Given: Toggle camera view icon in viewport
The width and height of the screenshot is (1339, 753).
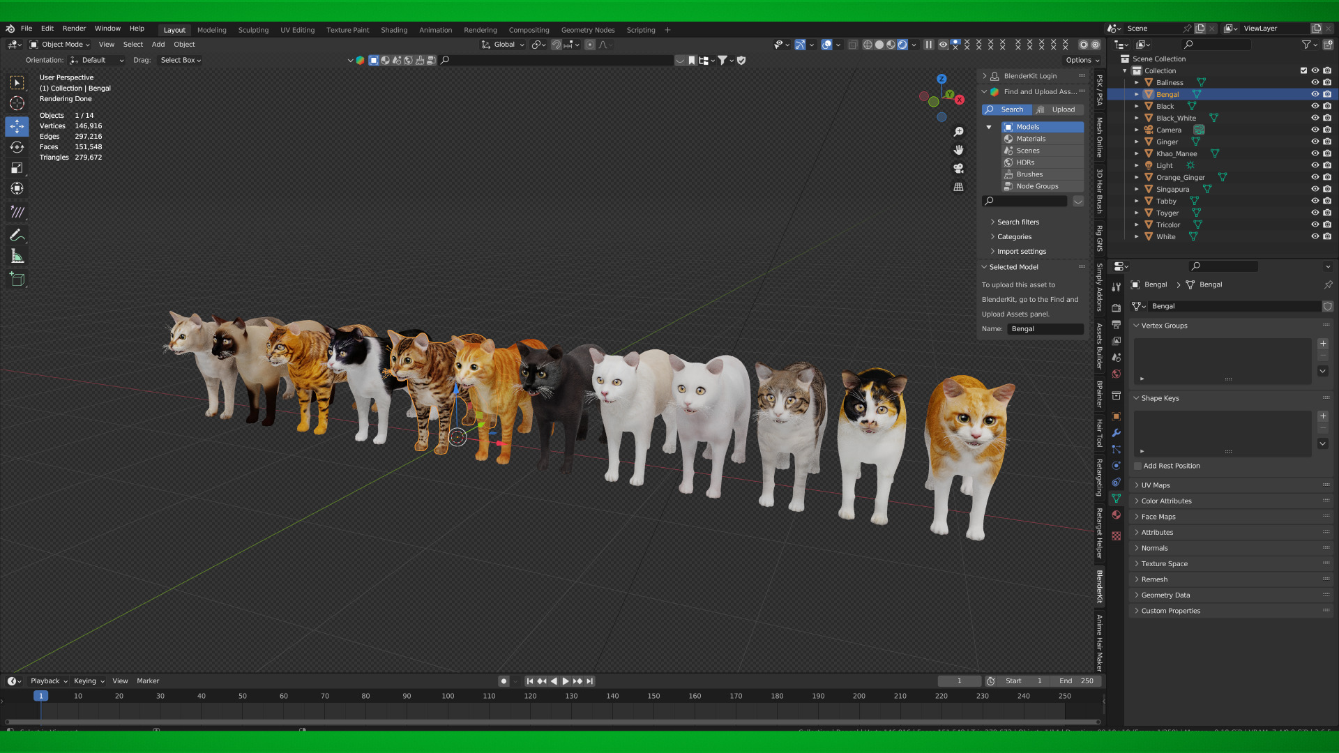Looking at the screenshot, I should coord(959,168).
